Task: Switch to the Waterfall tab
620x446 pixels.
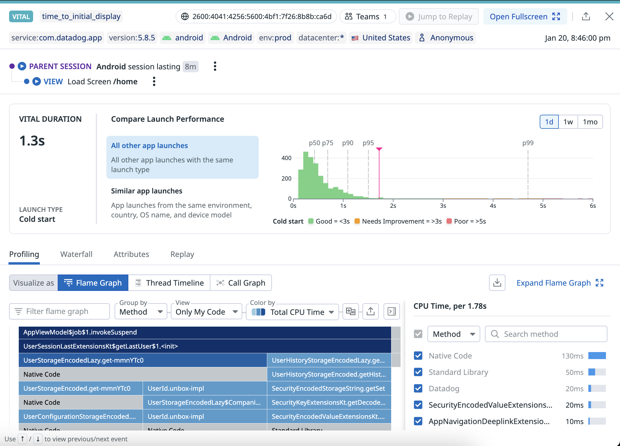Action: [x=76, y=254]
